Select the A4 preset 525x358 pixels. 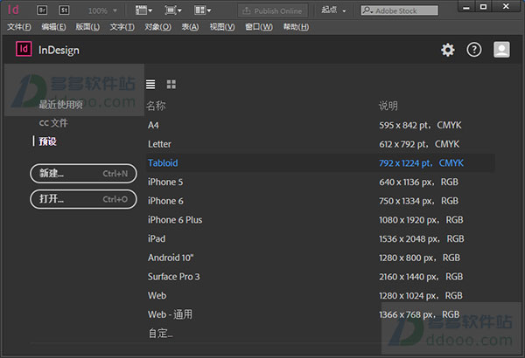pos(320,126)
